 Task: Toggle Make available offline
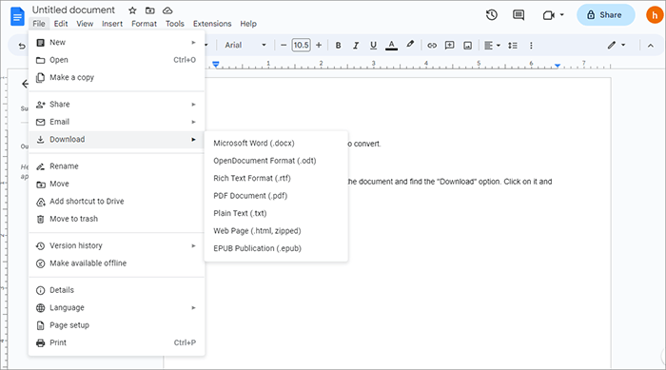tap(116, 263)
